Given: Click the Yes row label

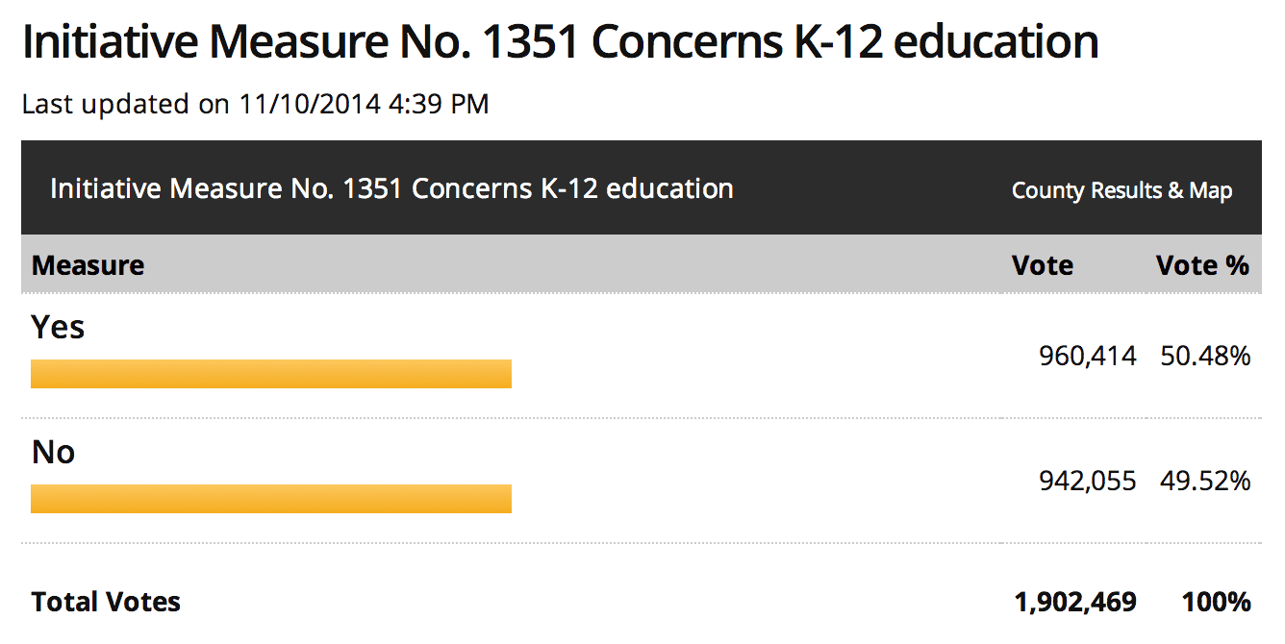Looking at the screenshot, I should point(58,327).
